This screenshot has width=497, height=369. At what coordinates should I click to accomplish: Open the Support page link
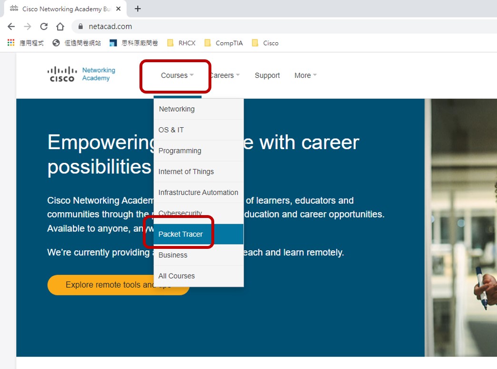tap(267, 76)
